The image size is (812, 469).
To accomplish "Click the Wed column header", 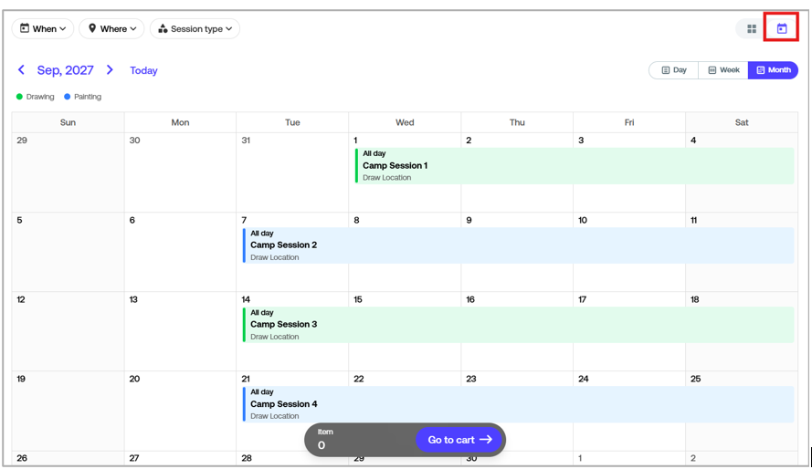I will tap(405, 122).
